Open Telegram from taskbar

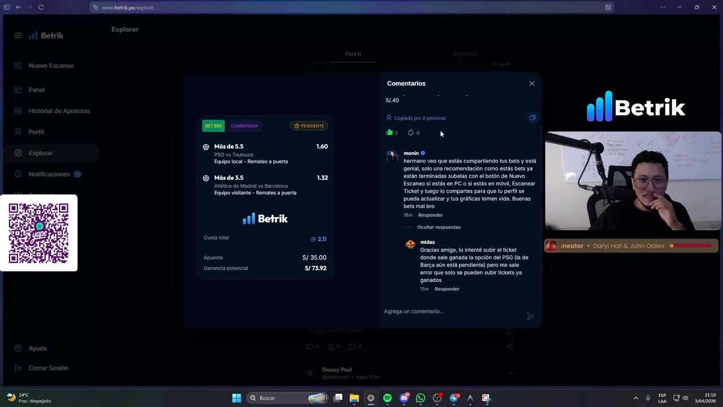(454, 398)
